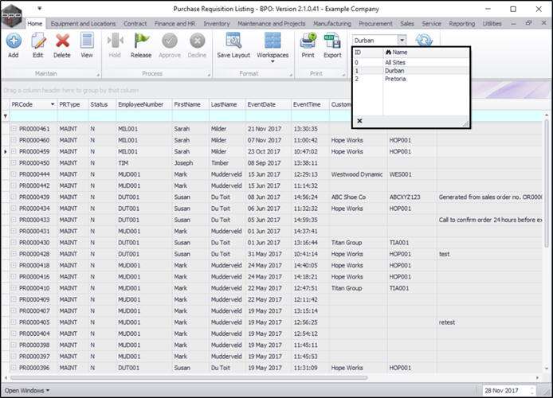Click the Decline icon

[197, 41]
